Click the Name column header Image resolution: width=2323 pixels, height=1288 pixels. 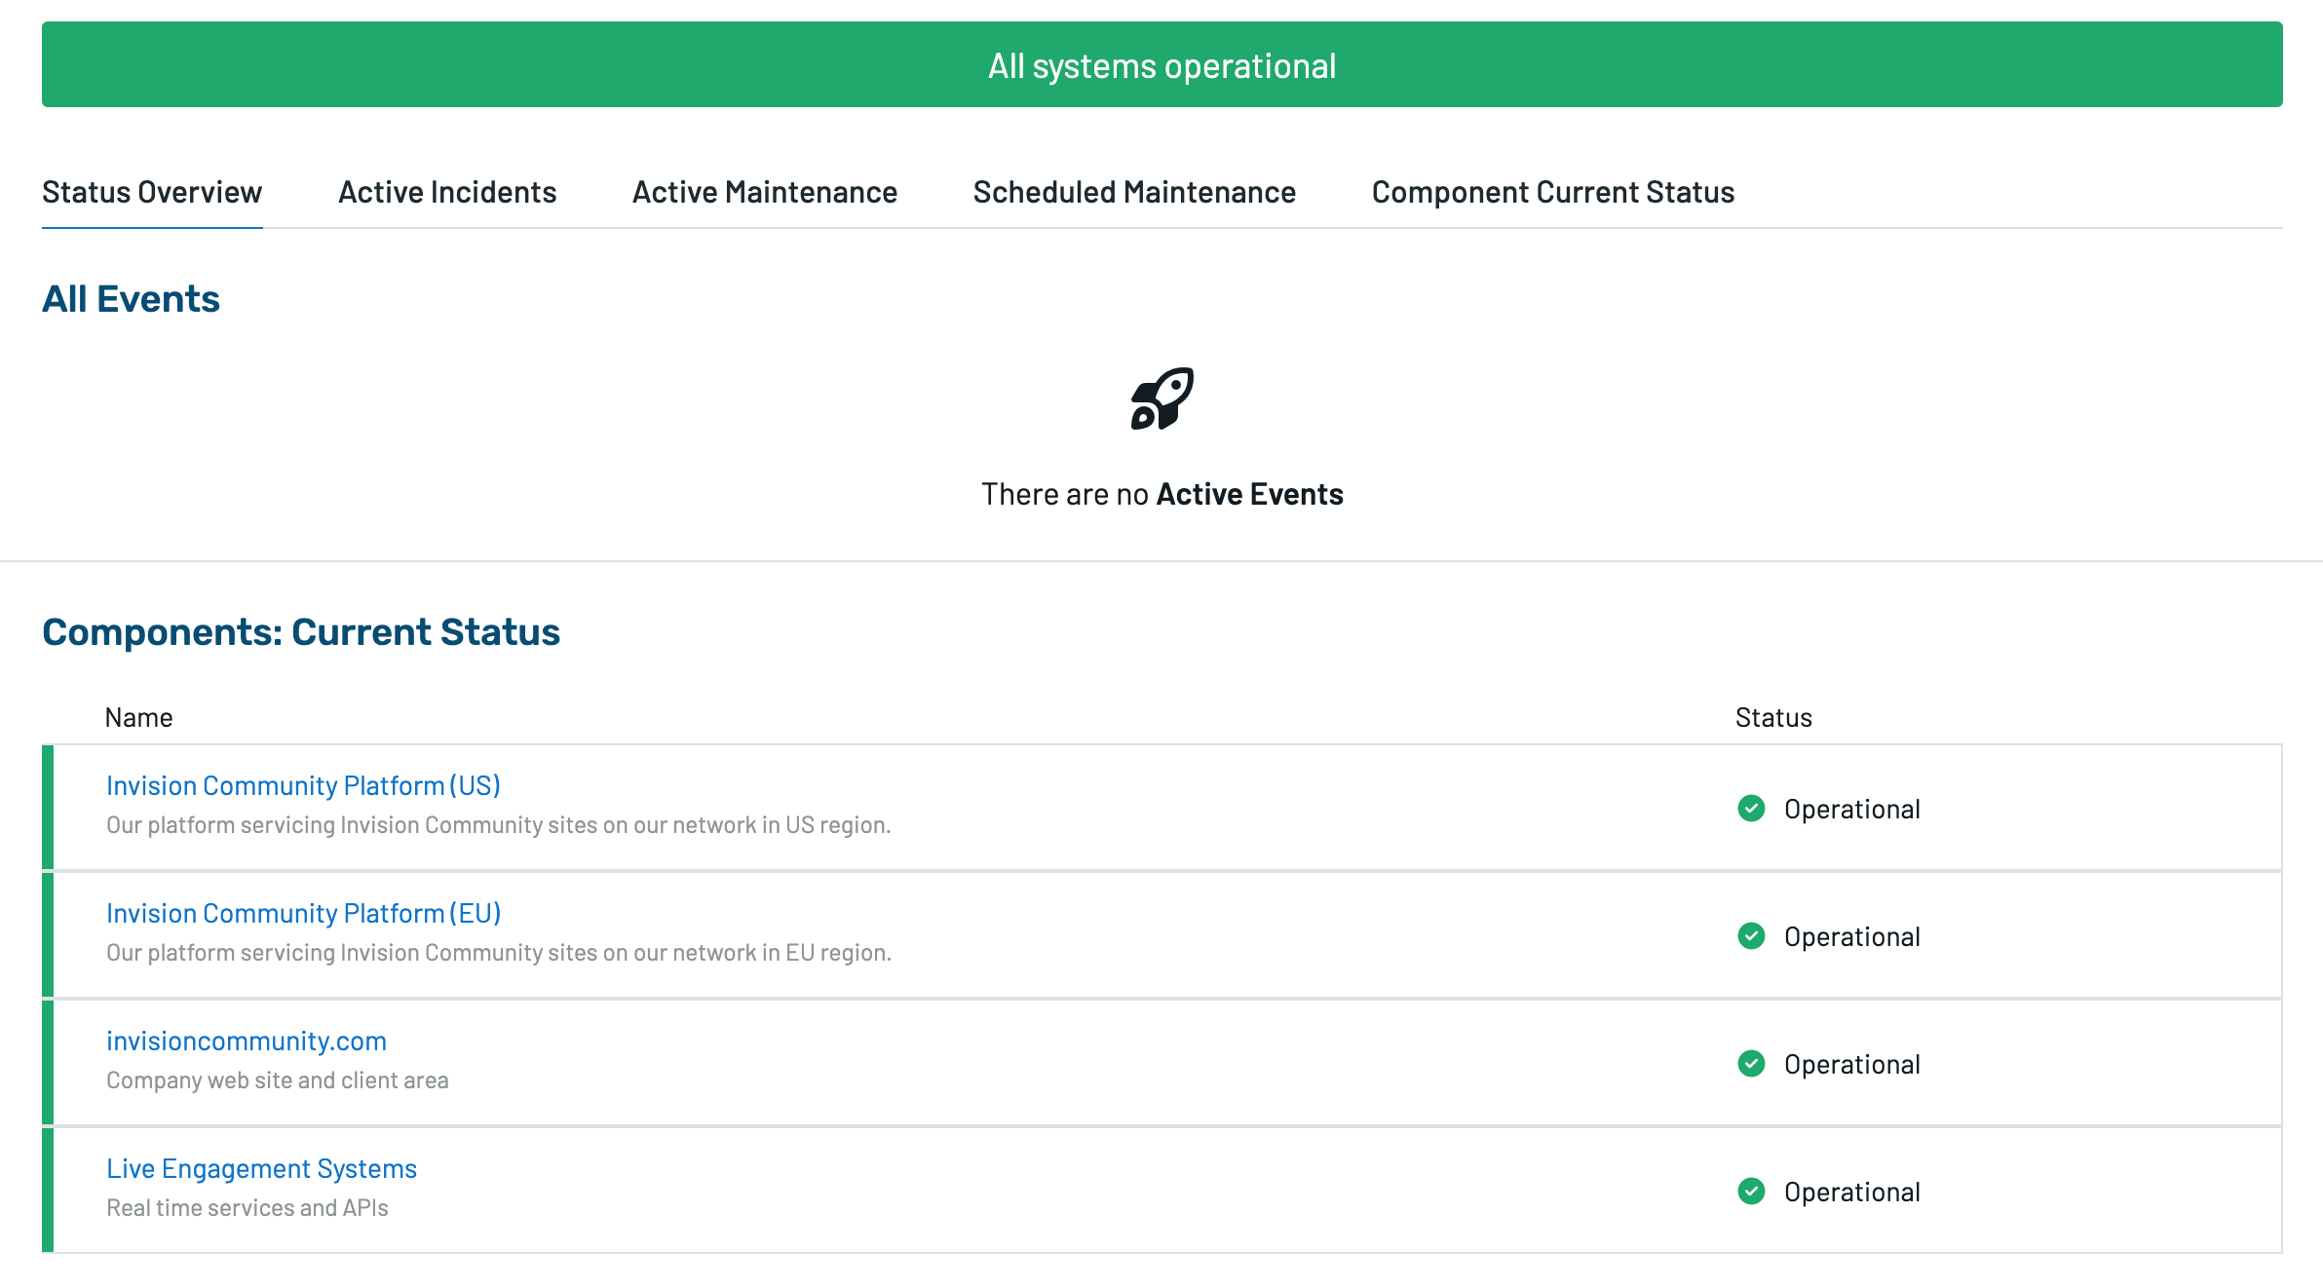click(x=138, y=718)
